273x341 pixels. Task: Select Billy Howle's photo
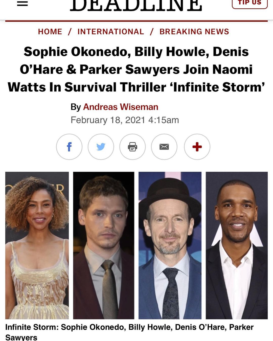tap(104, 245)
